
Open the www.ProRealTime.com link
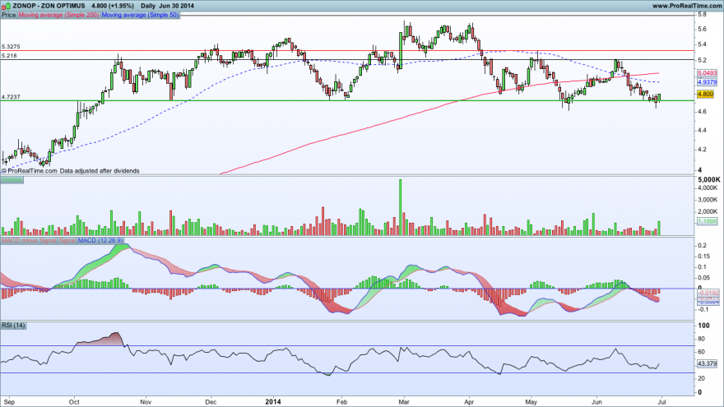point(687,6)
